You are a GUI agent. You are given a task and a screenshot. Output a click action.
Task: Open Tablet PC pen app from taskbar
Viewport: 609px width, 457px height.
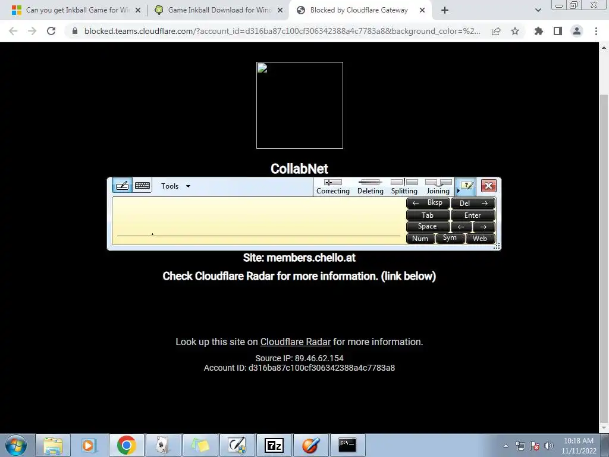tap(237, 445)
